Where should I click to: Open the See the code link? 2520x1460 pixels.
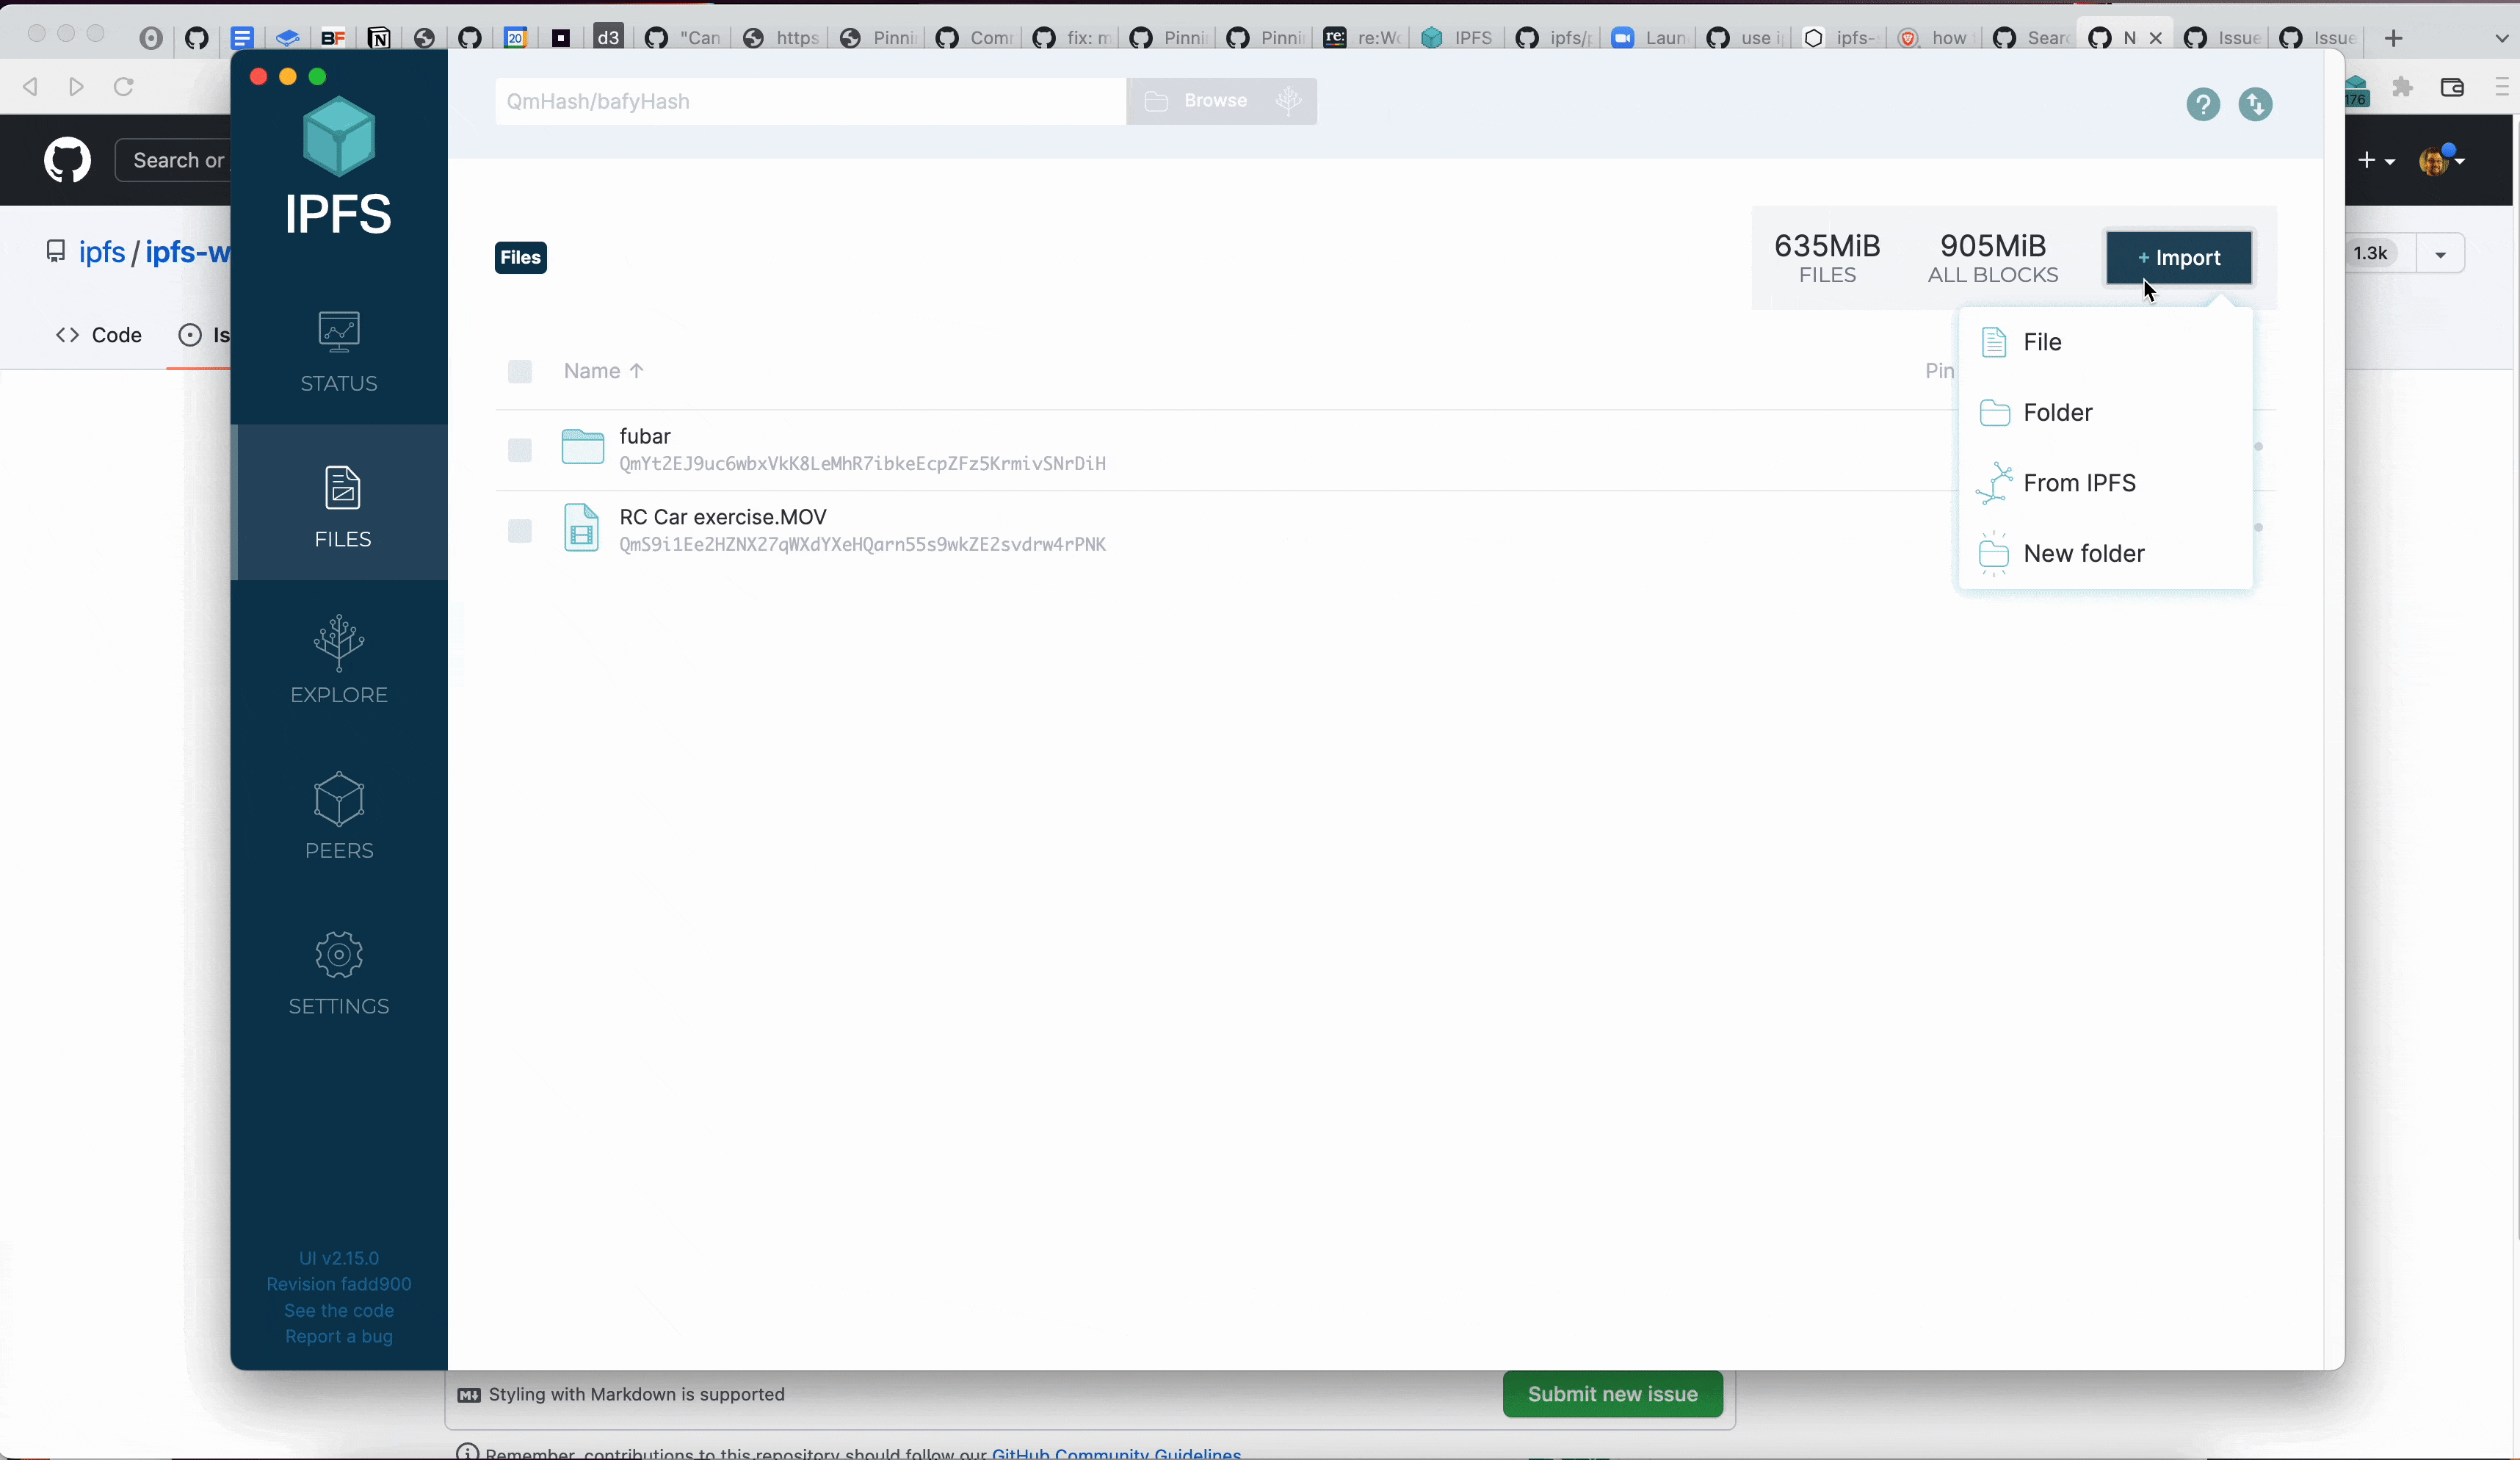point(339,1310)
